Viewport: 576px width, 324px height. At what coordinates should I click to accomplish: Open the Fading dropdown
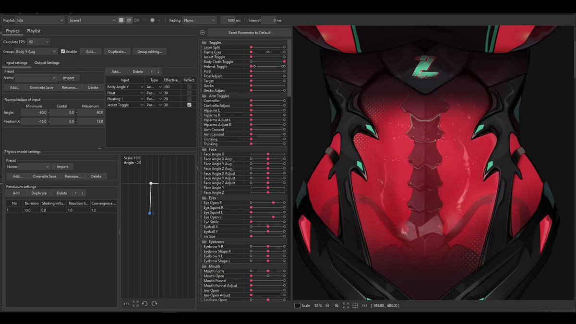click(x=199, y=20)
